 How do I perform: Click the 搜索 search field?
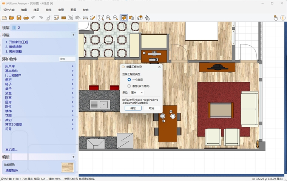tap(67, 59)
